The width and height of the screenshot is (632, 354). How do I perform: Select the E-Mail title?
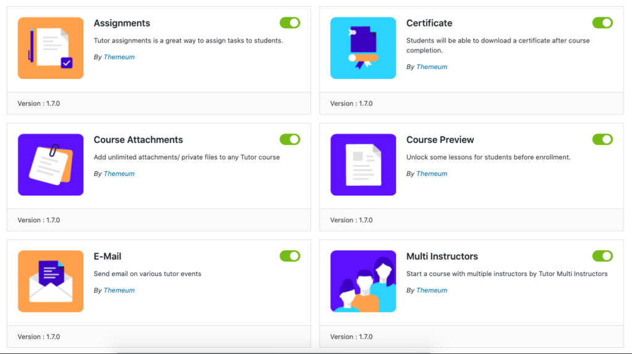[x=107, y=256]
